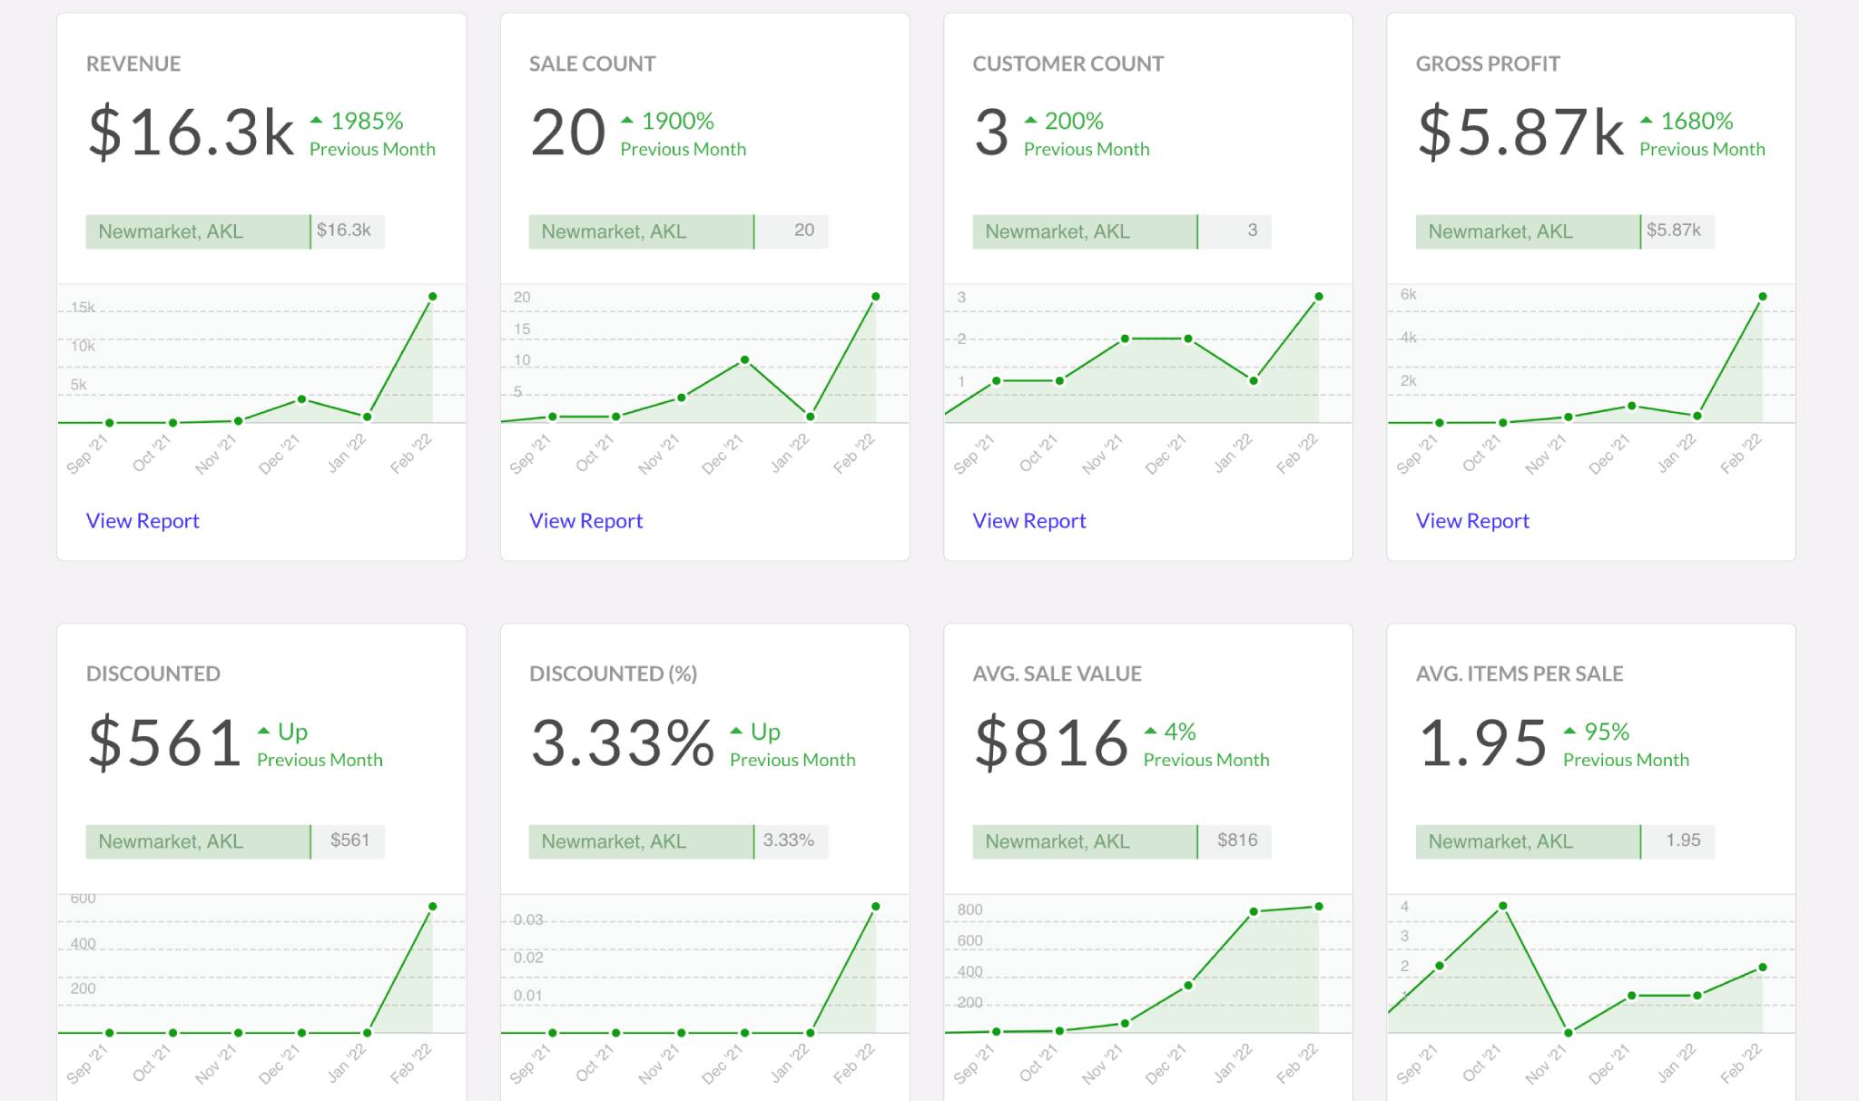Click the 200% up arrow in Customer Count card
Image resolution: width=1859 pixels, height=1101 pixels.
1030,120
